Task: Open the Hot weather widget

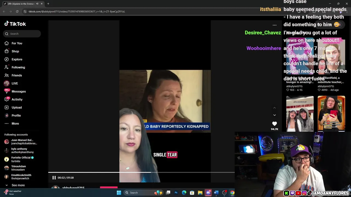Action: (x=12, y=193)
